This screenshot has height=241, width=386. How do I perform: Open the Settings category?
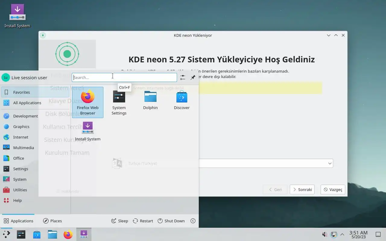pyautogui.click(x=35, y=169)
